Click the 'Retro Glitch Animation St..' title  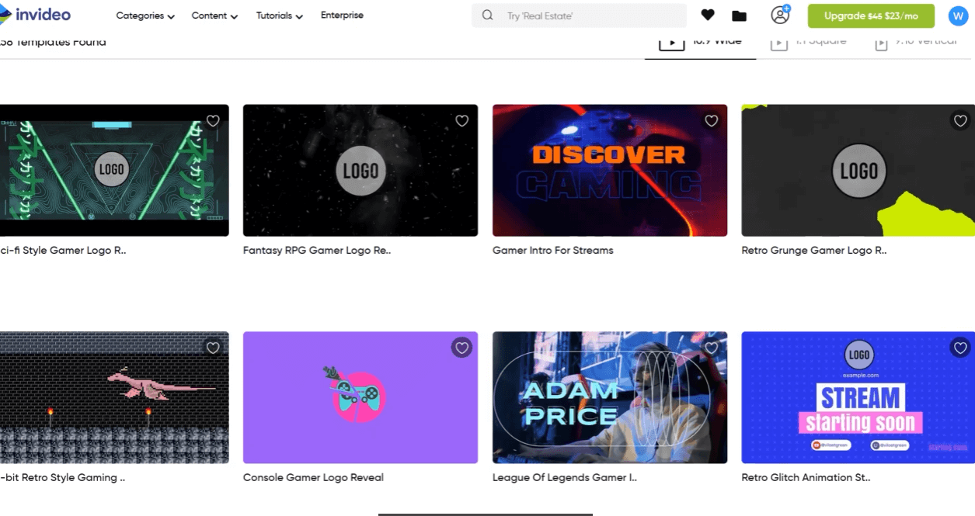click(x=806, y=478)
